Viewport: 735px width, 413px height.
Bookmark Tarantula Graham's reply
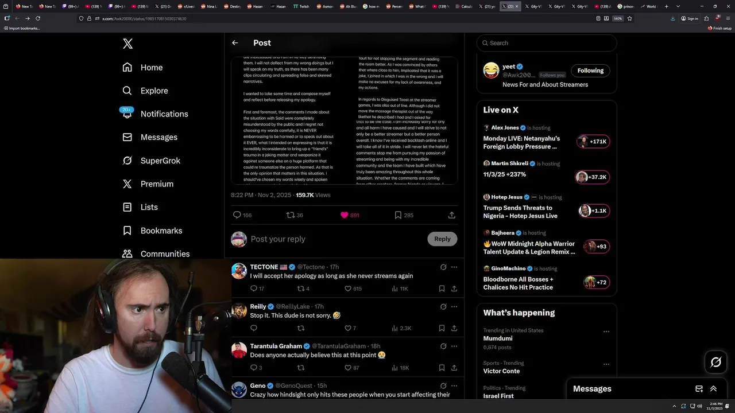(442, 368)
